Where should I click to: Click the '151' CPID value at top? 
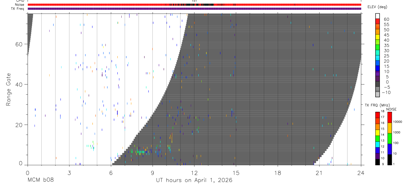(194, 1)
